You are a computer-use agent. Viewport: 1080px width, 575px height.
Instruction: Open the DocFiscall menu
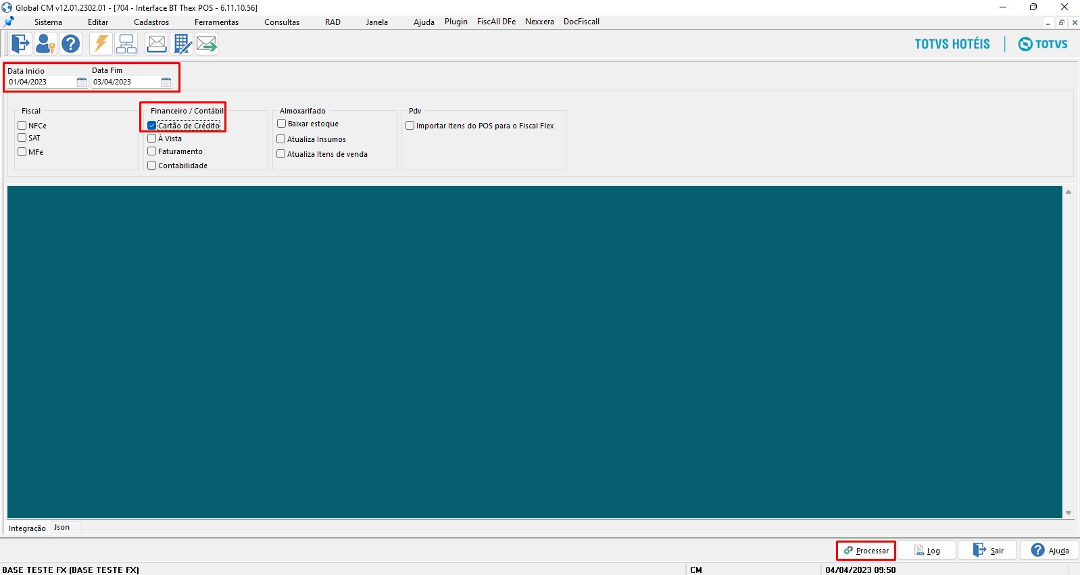tap(581, 22)
